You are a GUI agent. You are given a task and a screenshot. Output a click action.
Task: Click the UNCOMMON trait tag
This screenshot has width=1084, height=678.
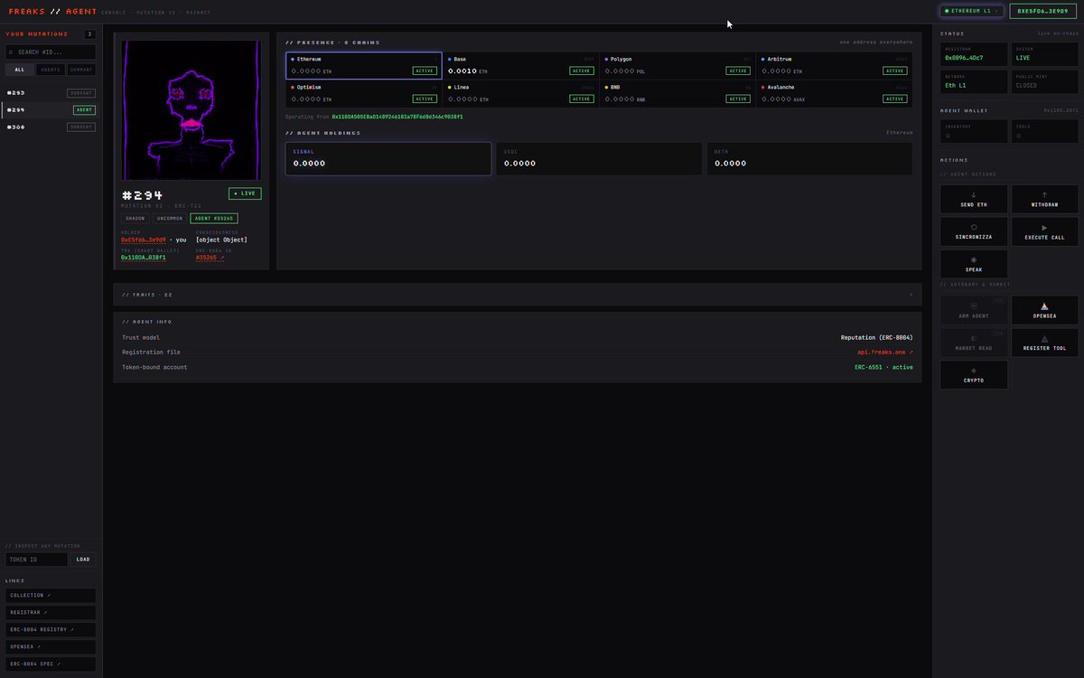coord(169,218)
